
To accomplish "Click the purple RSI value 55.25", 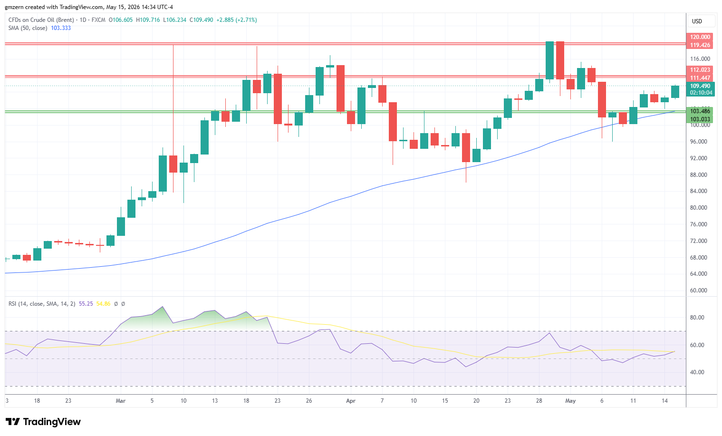I will [x=86, y=304].
